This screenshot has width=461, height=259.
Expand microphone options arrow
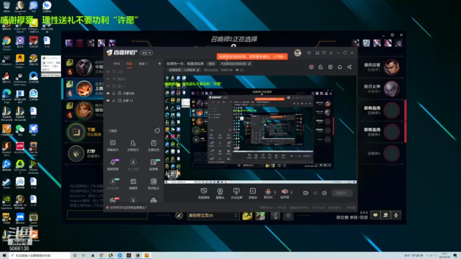pos(275,192)
